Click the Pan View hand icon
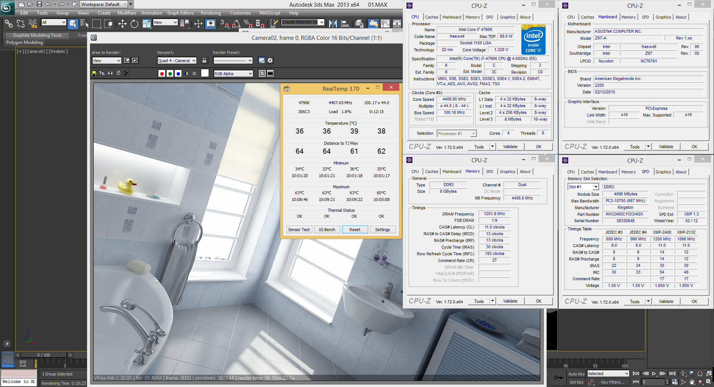 click(x=692, y=382)
